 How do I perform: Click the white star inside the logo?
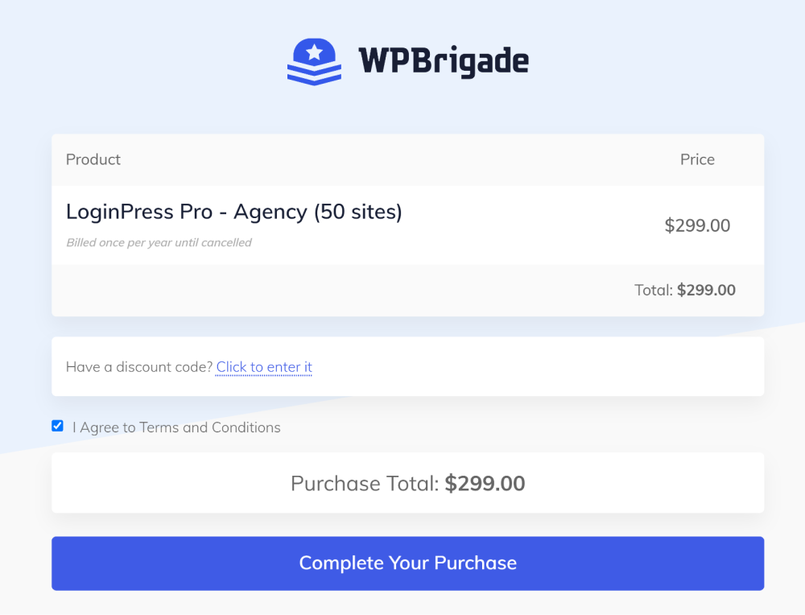tap(314, 52)
